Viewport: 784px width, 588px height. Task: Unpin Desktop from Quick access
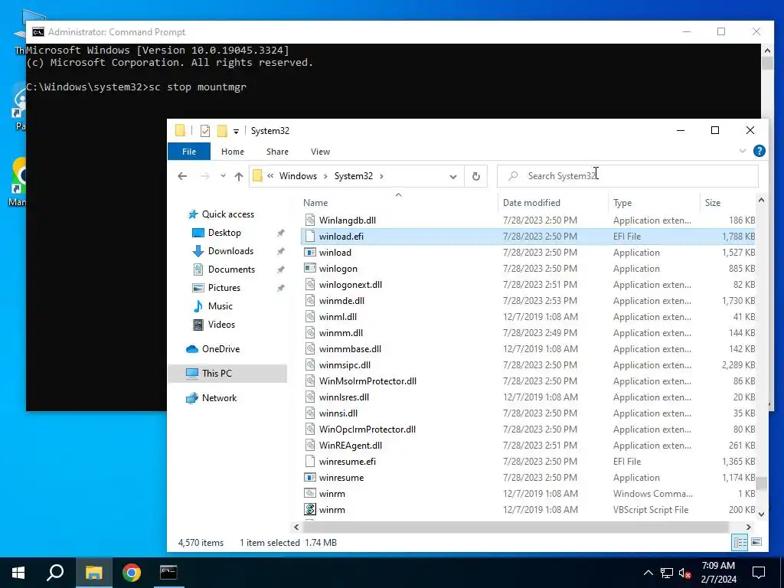click(280, 233)
